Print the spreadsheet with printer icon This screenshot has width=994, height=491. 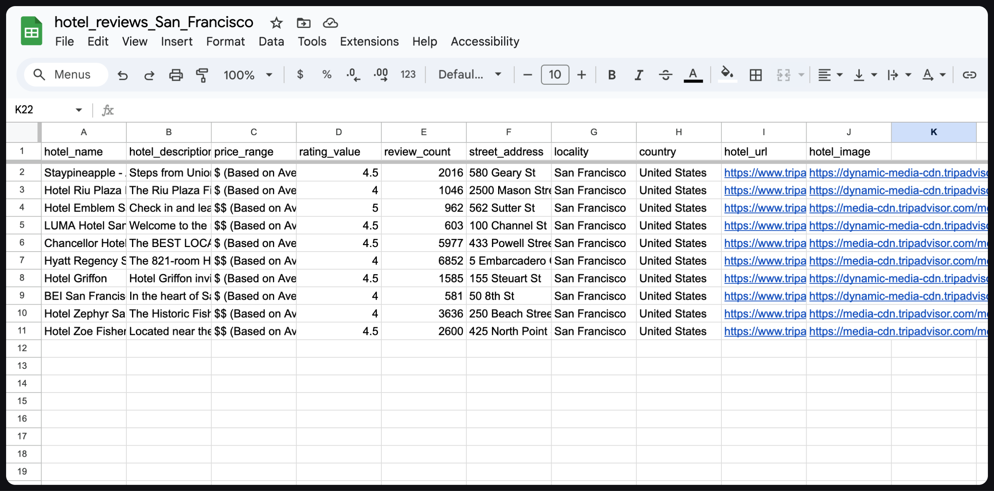coord(176,75)
